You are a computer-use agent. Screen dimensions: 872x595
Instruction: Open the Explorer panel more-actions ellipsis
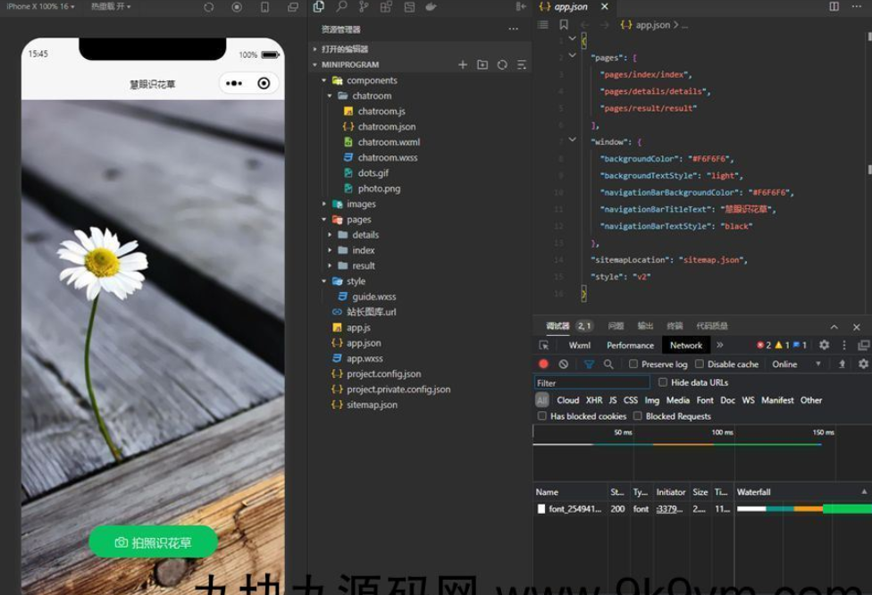click(514, 29)
